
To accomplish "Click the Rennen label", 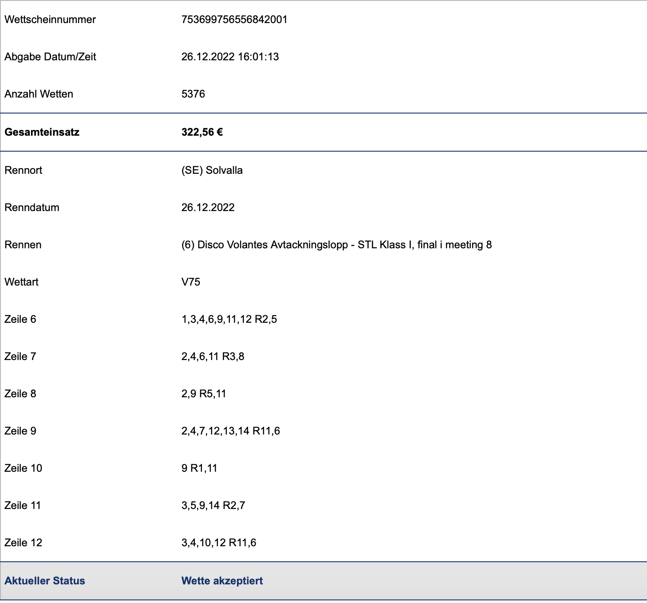I will click(x=23, y=245).
